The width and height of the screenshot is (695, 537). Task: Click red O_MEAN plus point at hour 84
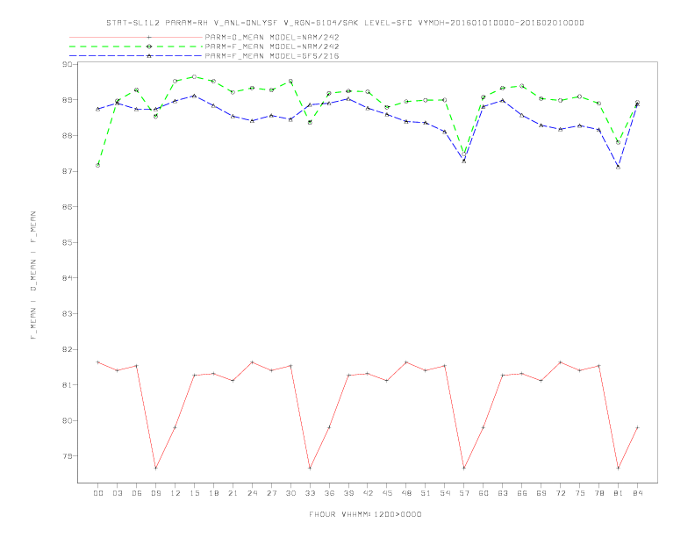click(637, 427)
